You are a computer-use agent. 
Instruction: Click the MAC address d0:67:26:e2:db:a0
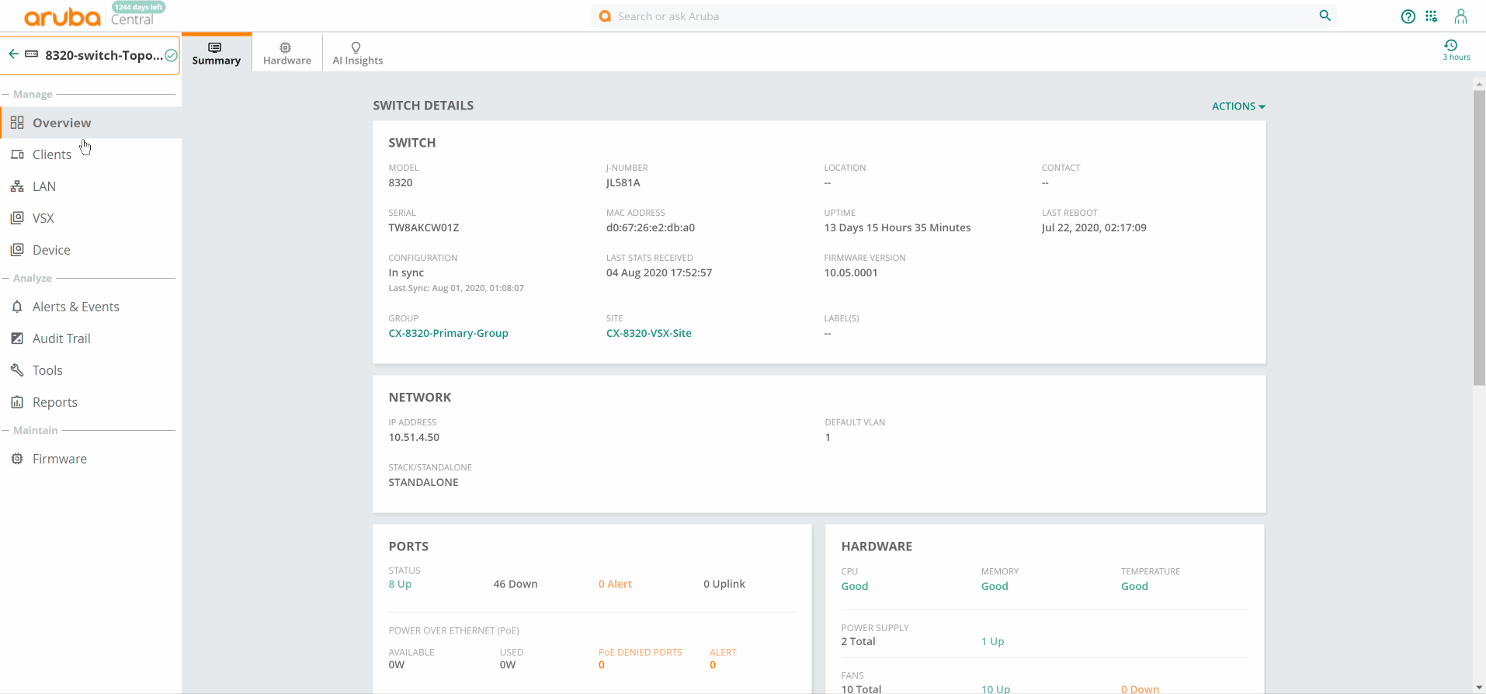tap(651, 227)
